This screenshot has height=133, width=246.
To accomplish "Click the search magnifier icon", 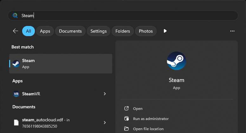I will click(15, 16).
